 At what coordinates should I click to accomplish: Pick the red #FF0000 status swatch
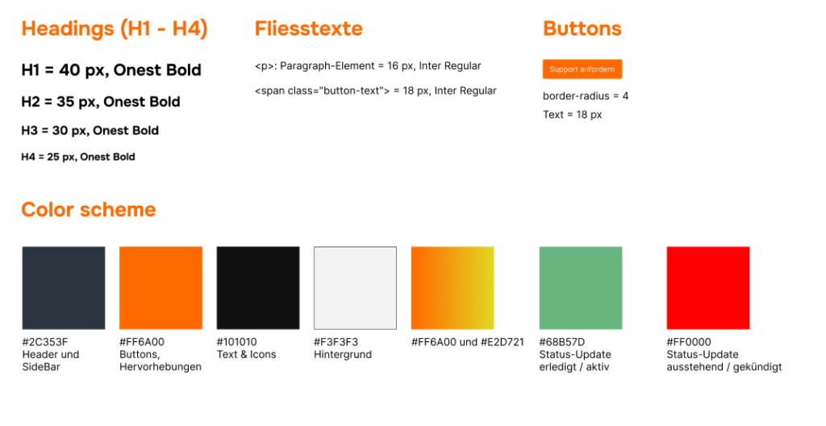708,288
